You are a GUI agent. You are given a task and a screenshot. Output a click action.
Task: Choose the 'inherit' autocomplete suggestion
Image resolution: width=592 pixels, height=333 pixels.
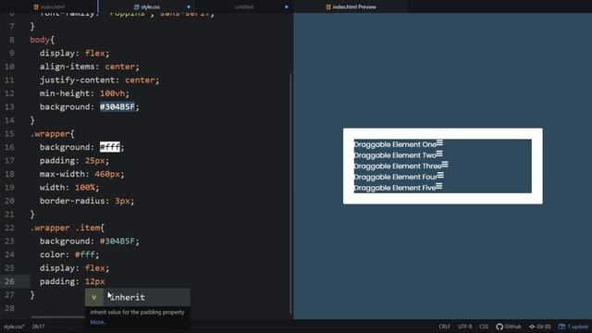pyautogui.click(x=138, y=298)
